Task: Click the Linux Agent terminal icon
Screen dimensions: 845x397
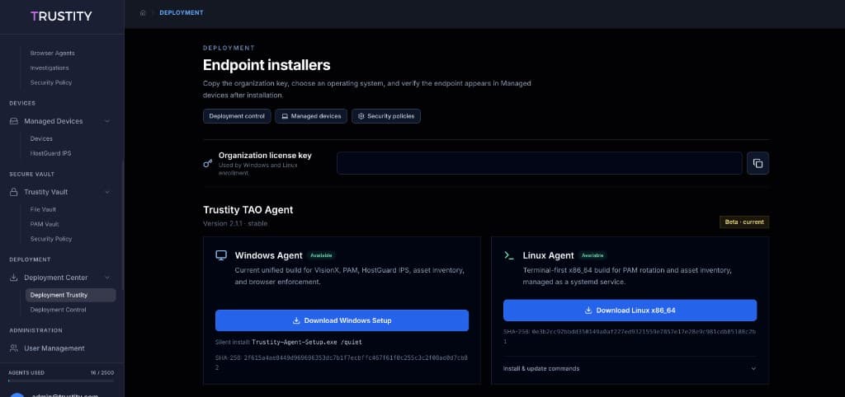Action: (x=508, y=255)
